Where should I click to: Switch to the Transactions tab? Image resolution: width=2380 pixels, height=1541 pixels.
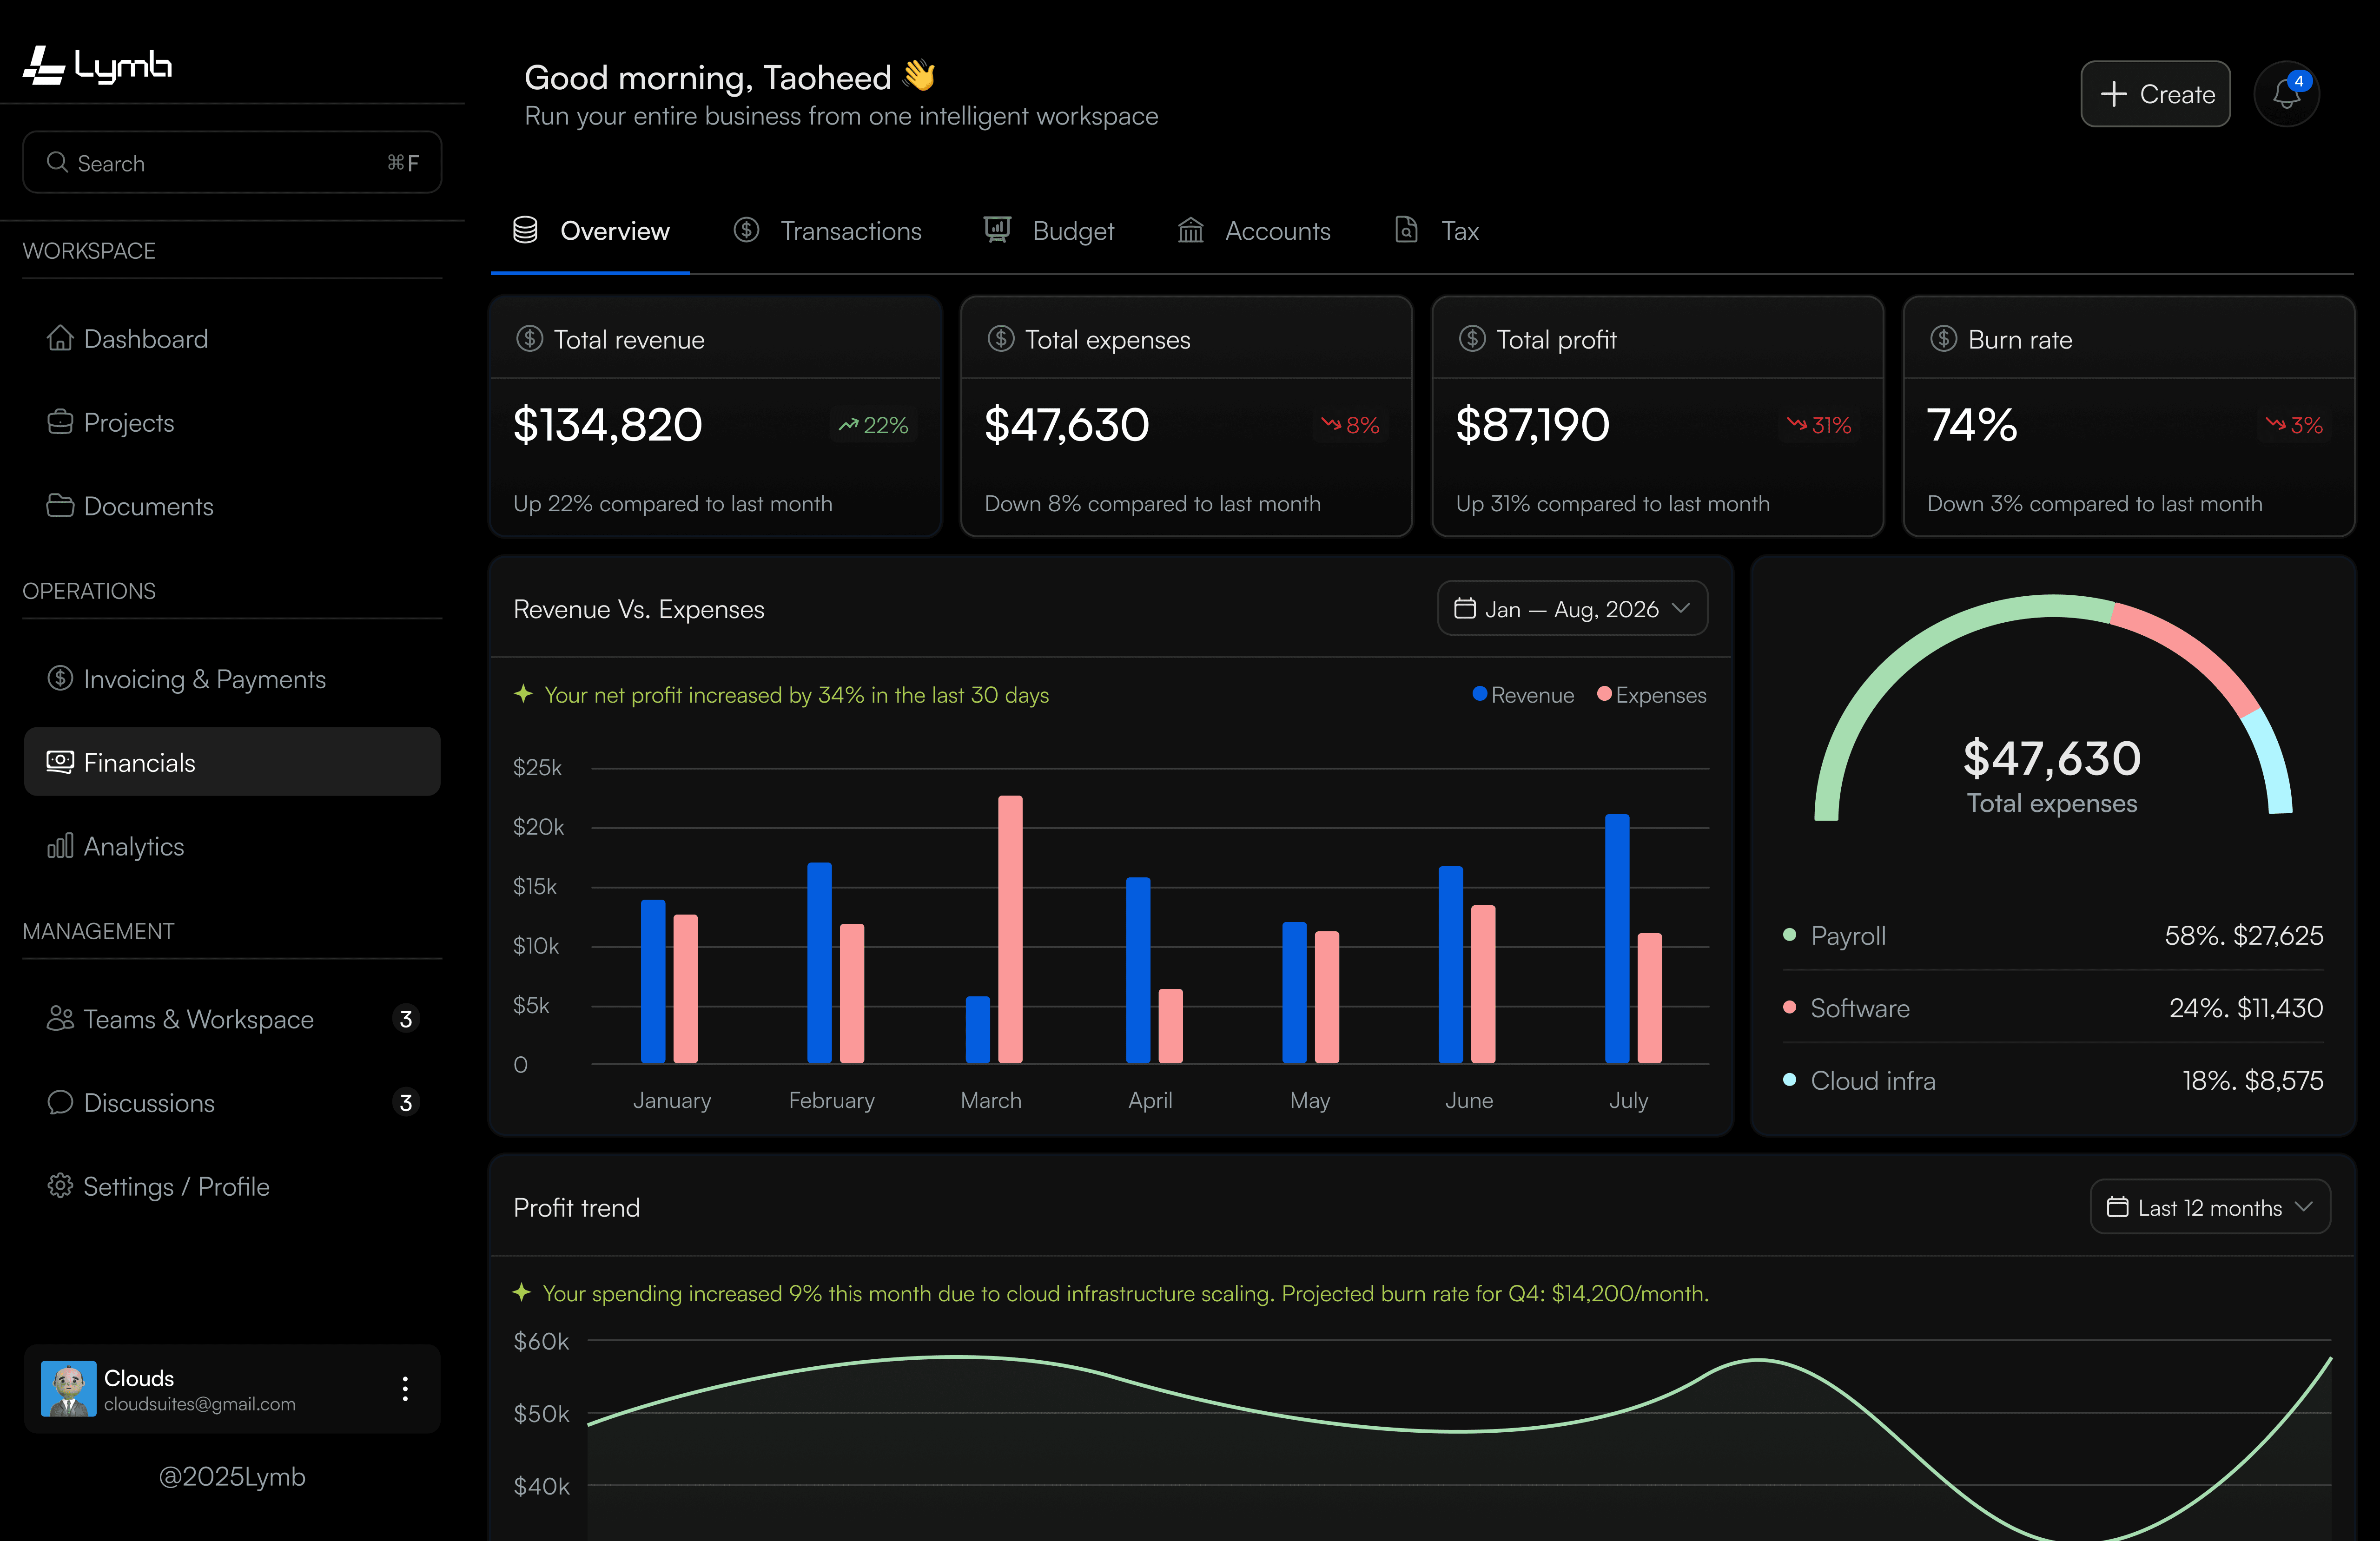(x=828, y=231)
